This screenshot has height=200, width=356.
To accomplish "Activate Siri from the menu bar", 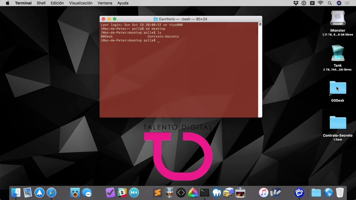I will pyautogui.click(x=339, y=3).
